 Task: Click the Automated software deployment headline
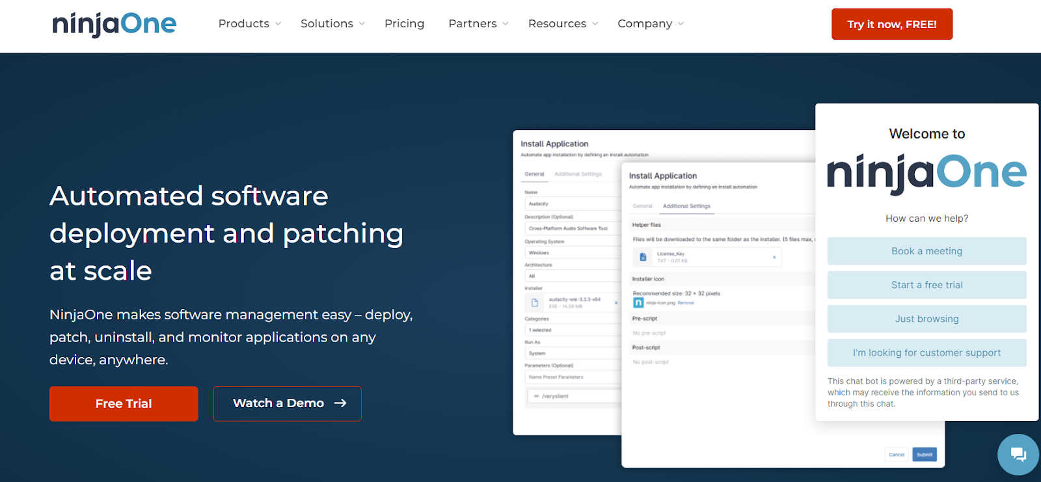(x=226, y=234)
